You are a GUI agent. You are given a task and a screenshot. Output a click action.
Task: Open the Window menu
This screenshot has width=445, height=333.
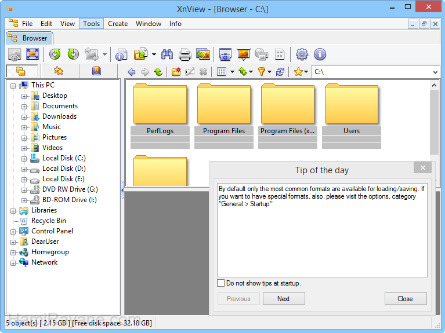click(x=149, y=24)
